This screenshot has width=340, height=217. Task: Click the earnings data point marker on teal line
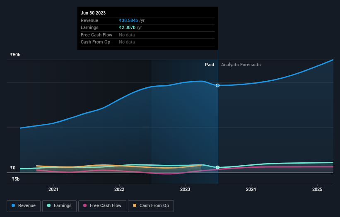218,167
